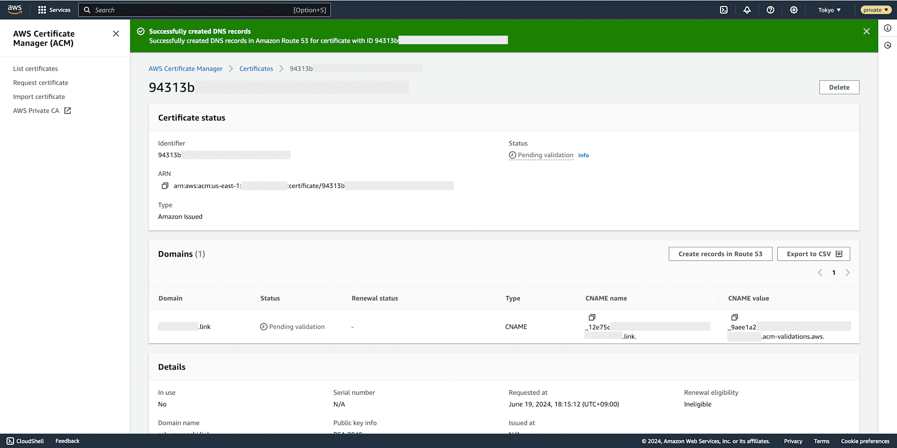The image size is (897, 448).
Task: Open the Services grid menu
Action: [54, 10]
